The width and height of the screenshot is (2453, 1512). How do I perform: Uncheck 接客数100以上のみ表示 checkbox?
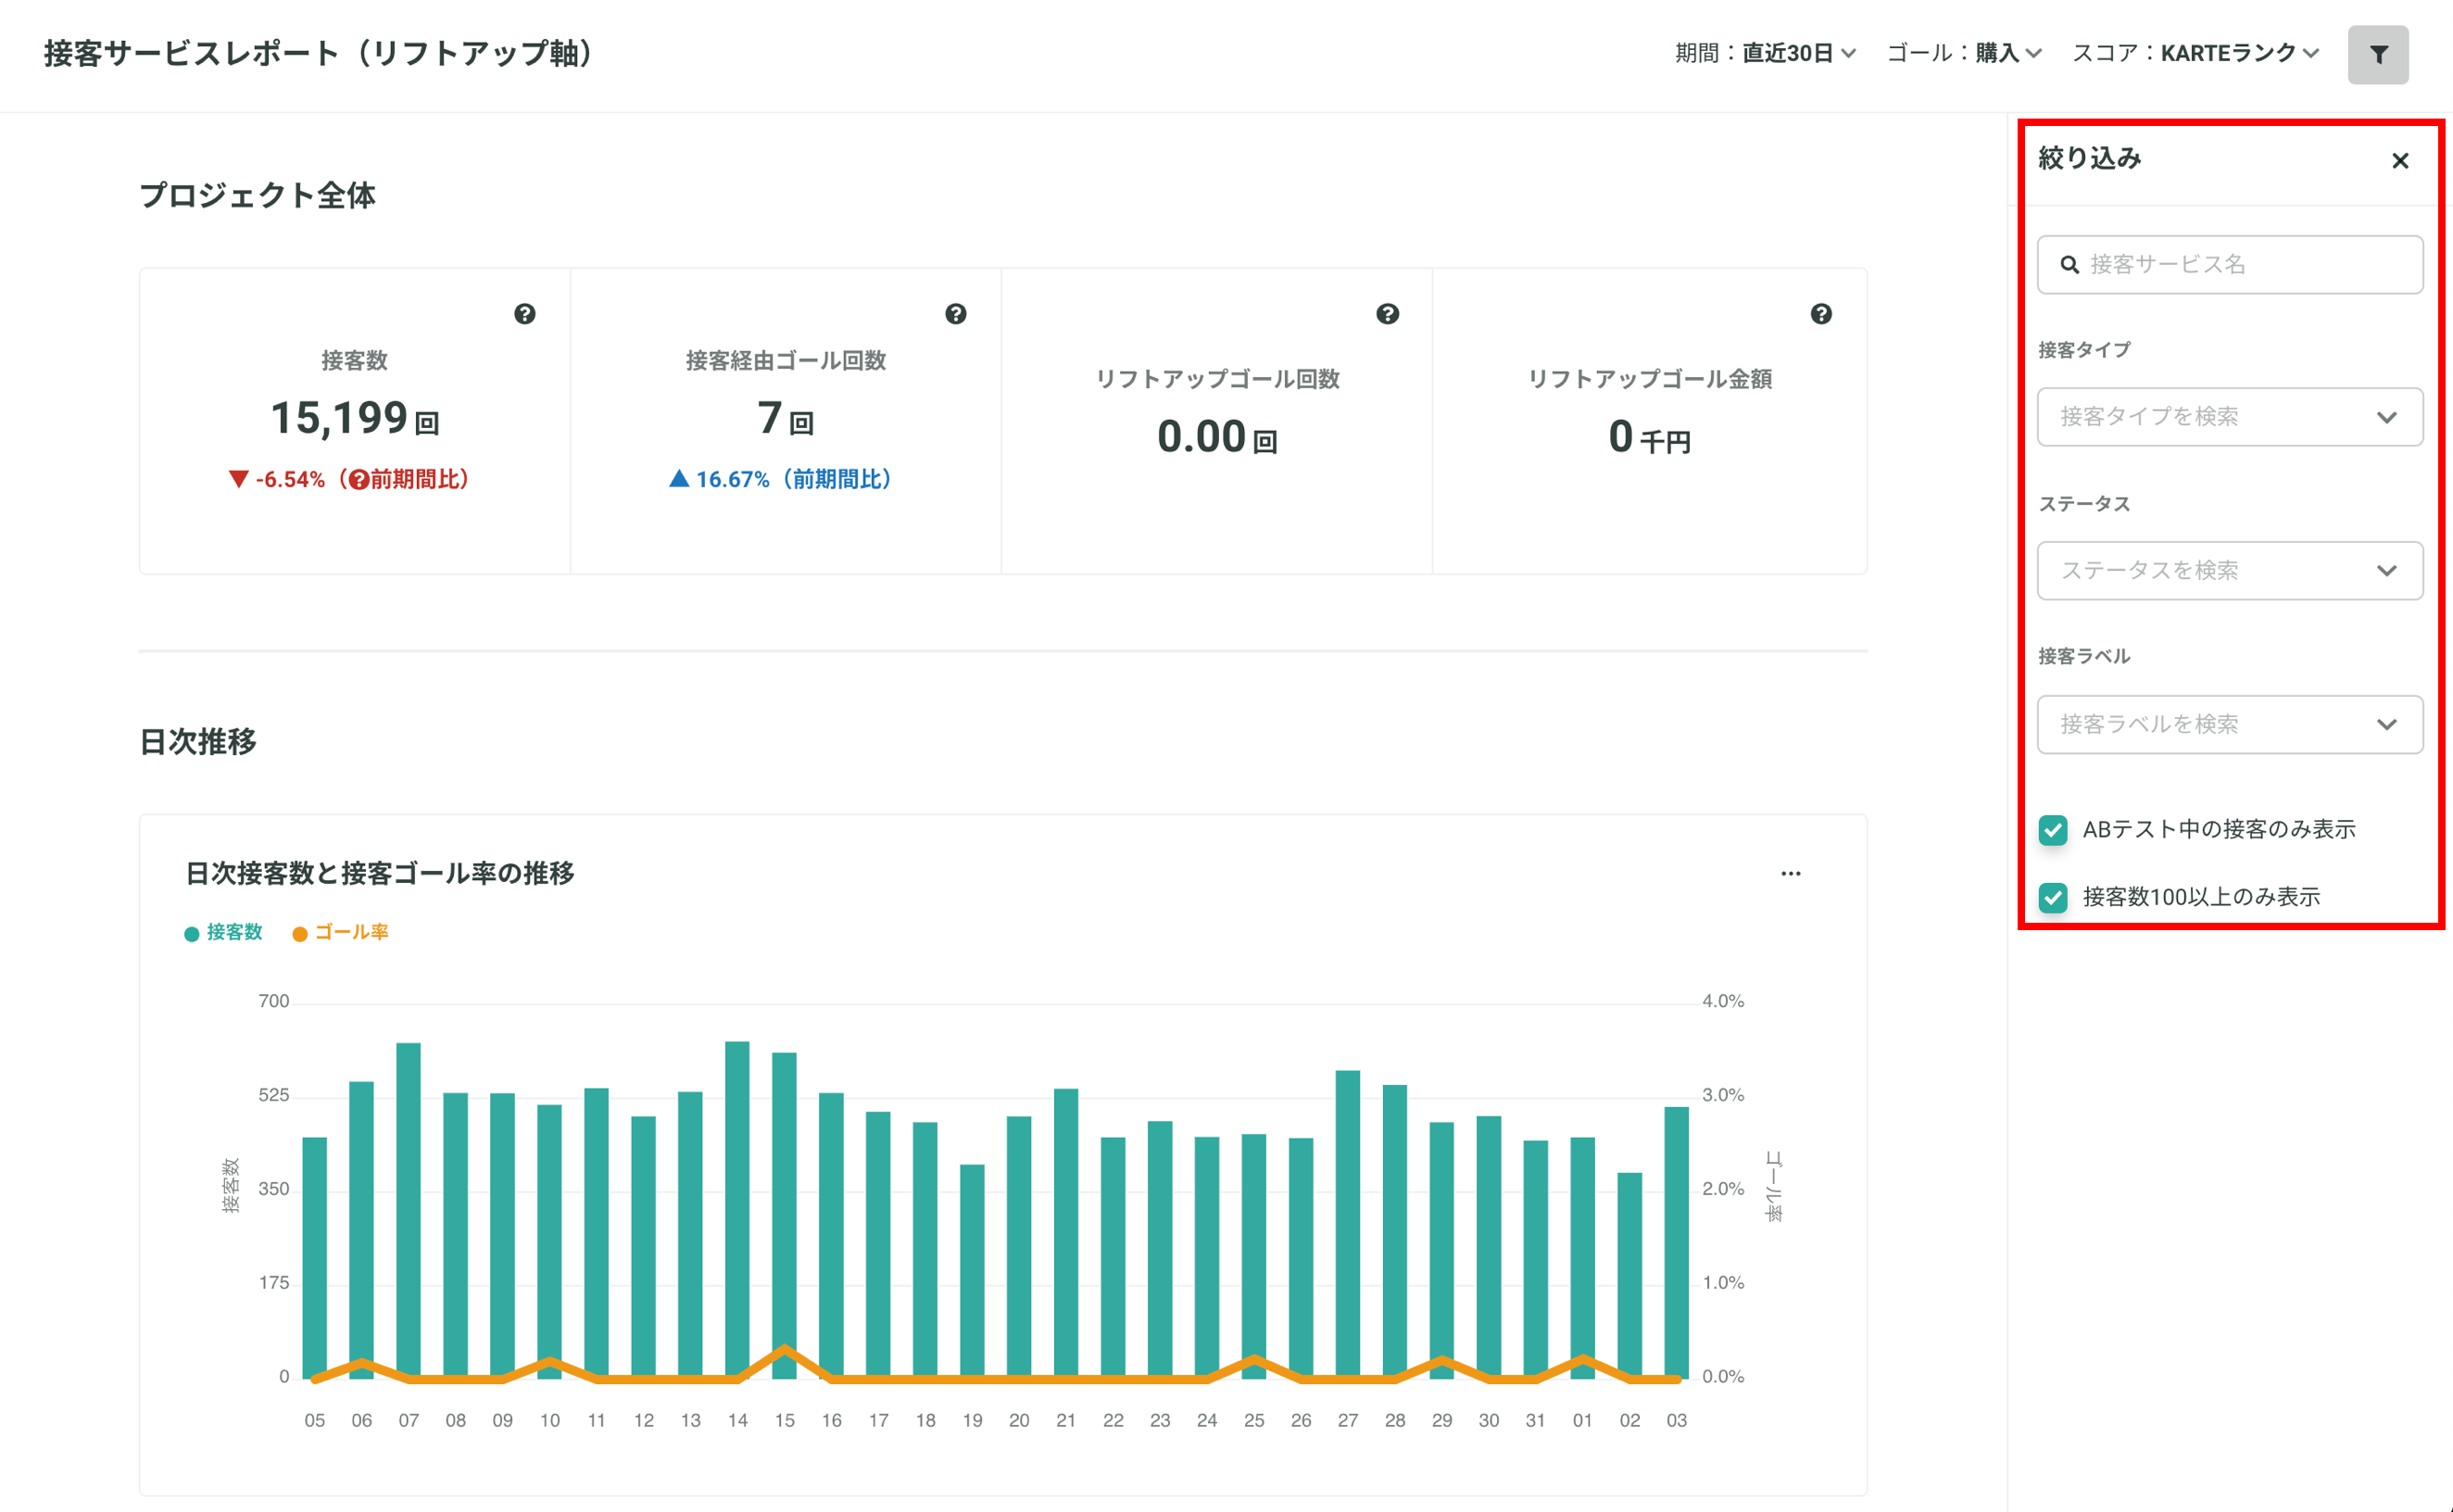pyautogui.click(x=2052, y=897)
